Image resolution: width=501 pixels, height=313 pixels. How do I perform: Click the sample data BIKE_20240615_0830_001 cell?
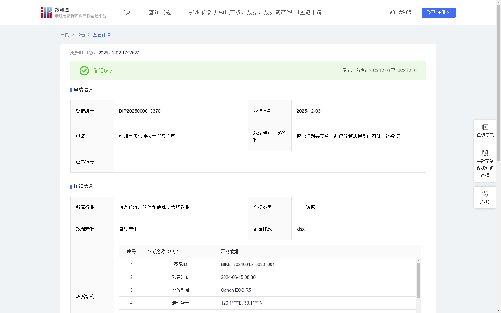click(x=247, y=264)
